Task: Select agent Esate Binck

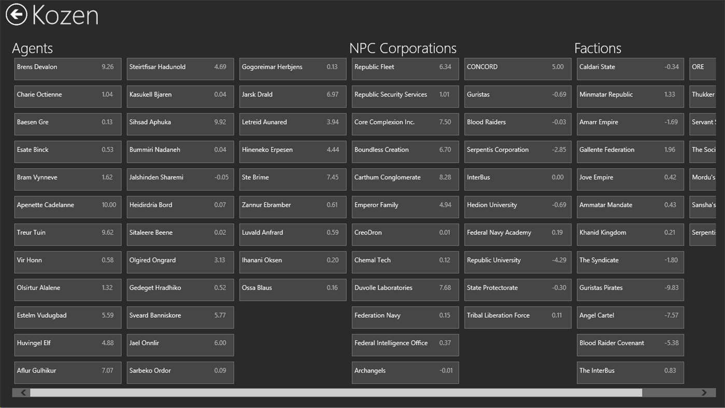Action: (x=68, y=151)
